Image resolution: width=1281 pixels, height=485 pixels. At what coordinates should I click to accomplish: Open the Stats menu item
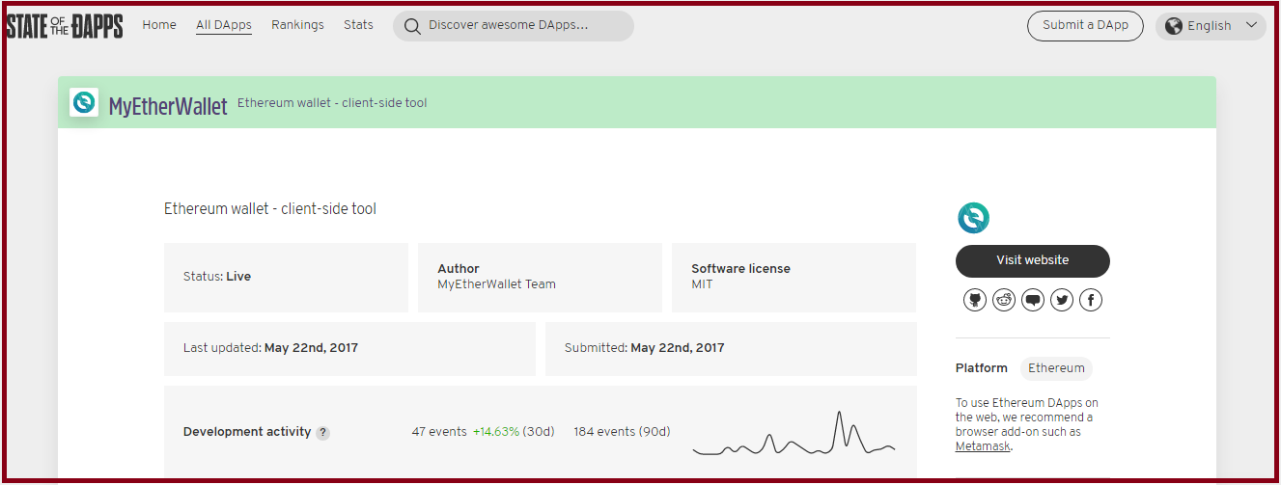(358, 25)
